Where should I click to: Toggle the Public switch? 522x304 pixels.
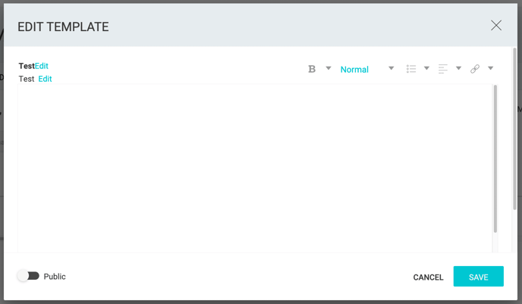[x=28, y=276]
